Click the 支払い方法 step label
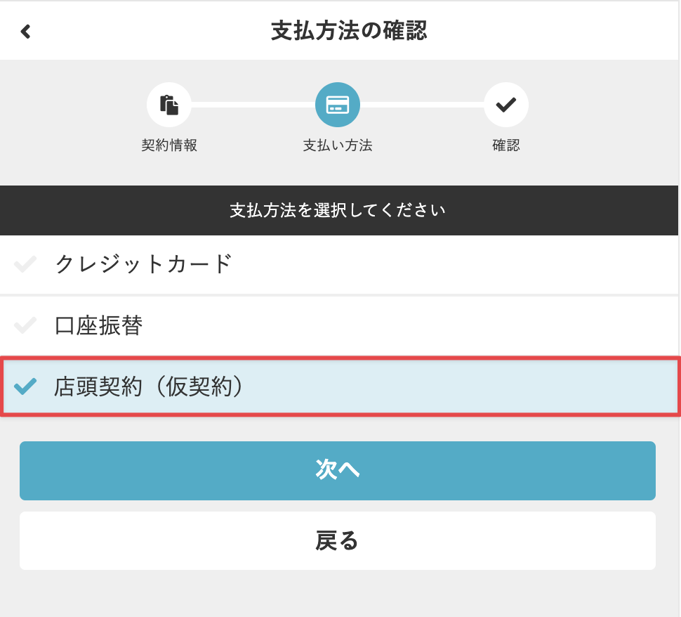The image size is (681, 617). pos(338,145)
